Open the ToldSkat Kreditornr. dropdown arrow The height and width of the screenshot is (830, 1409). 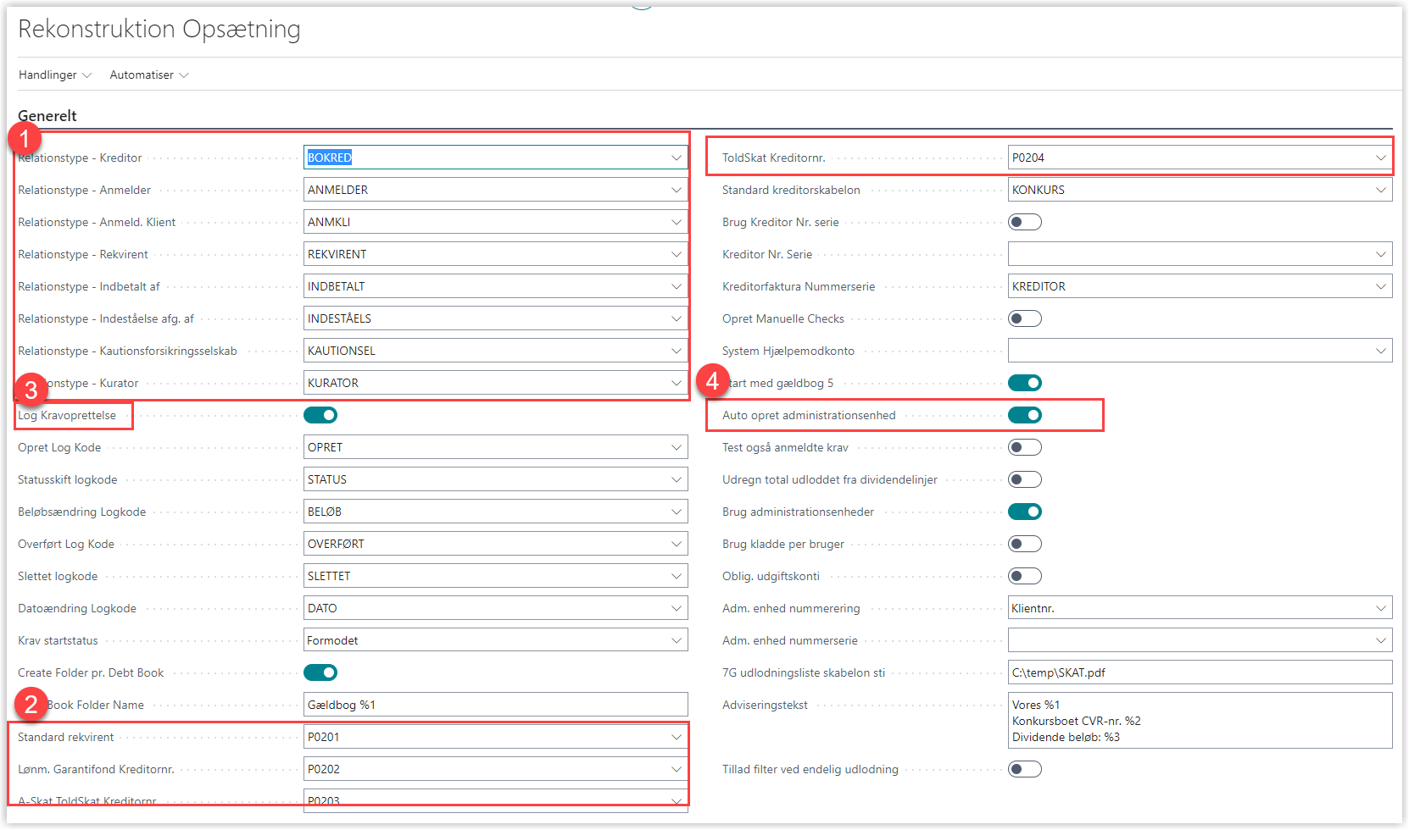pyautogui.click(x=1380, y=158)
